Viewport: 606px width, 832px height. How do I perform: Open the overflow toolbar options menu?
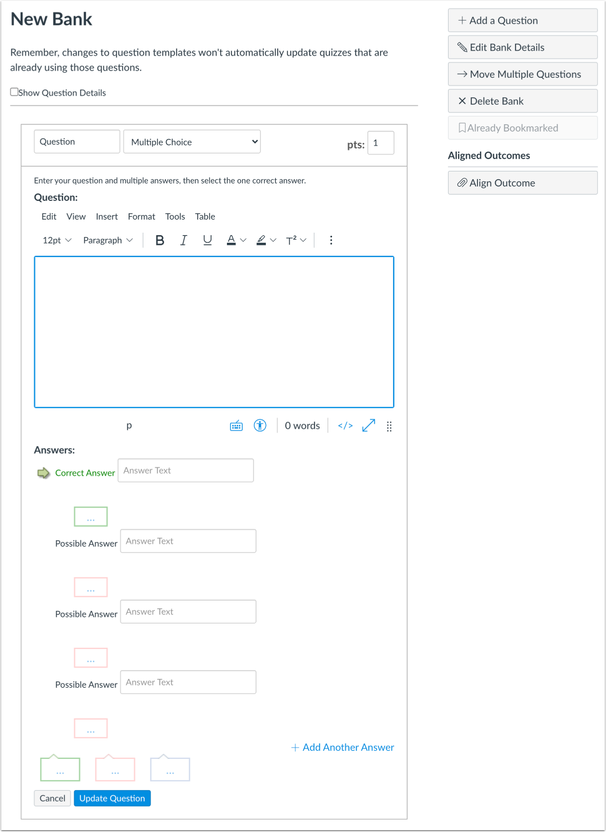pos(331,240)
